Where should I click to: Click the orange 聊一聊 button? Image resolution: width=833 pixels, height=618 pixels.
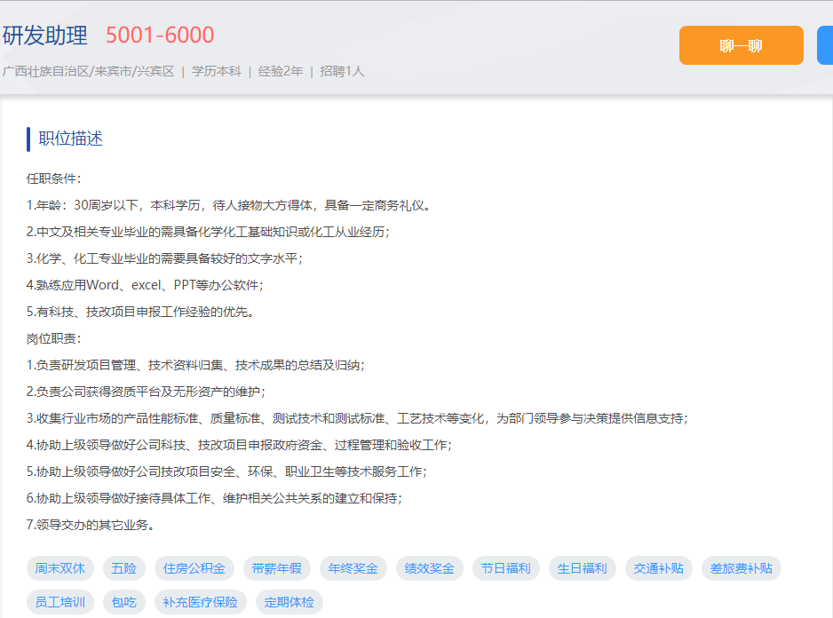[x=742, y=45]
